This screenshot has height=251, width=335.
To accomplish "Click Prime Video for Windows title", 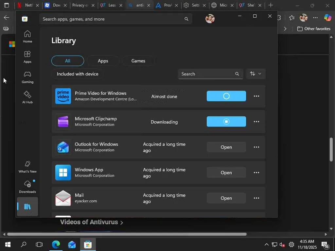I will click(100, 93).
